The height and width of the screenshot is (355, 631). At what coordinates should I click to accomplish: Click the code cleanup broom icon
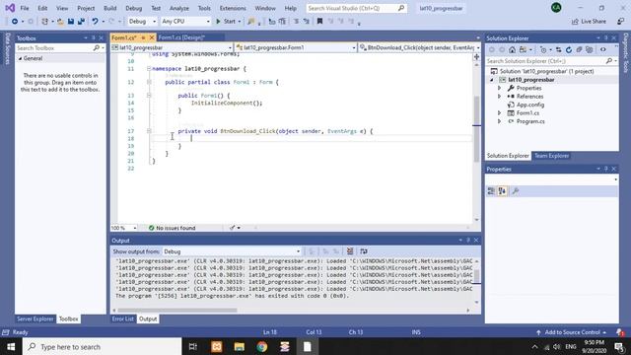(233, 228)
